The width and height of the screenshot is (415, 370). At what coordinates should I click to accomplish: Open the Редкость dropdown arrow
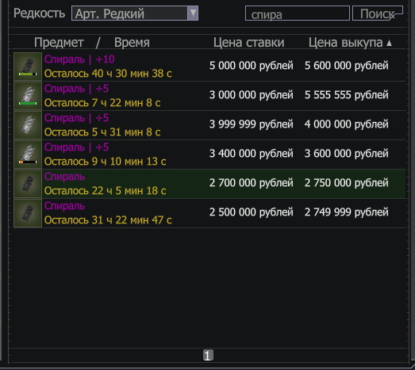[x=193, y=13]
